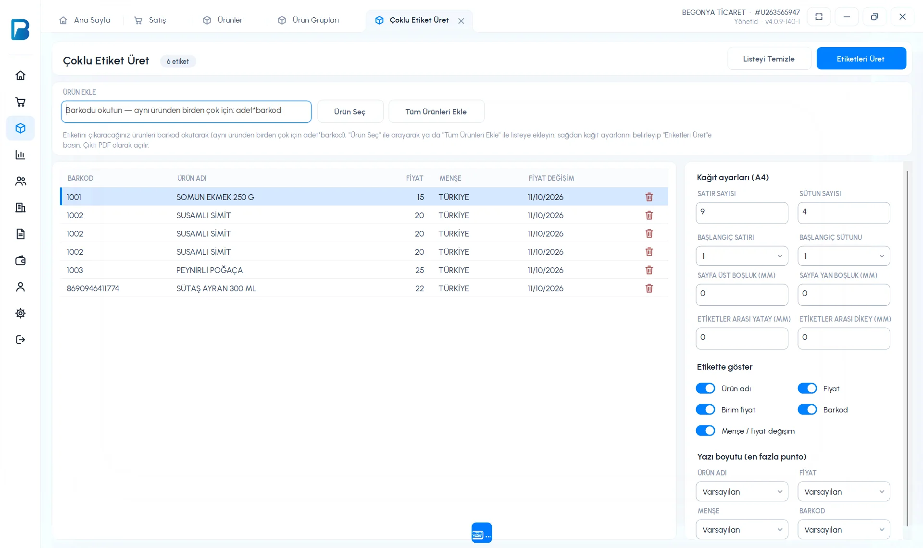Click the paper settings panel scrollbar
Screen dimensions: 923x548
tap(907, 349)
